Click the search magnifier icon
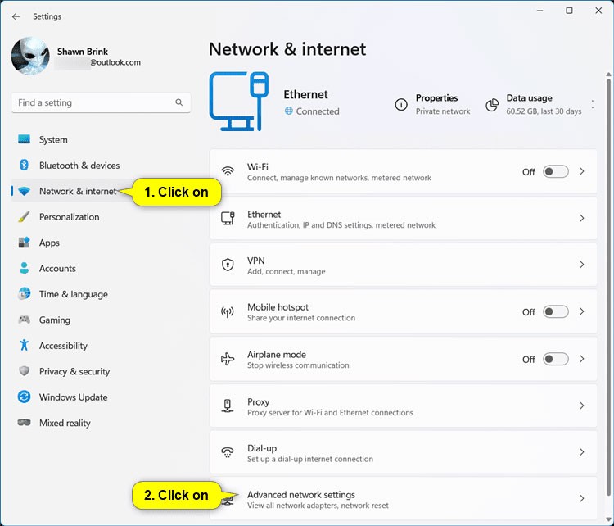The width and height of the screenshot is (614, 526). [179, 103]
